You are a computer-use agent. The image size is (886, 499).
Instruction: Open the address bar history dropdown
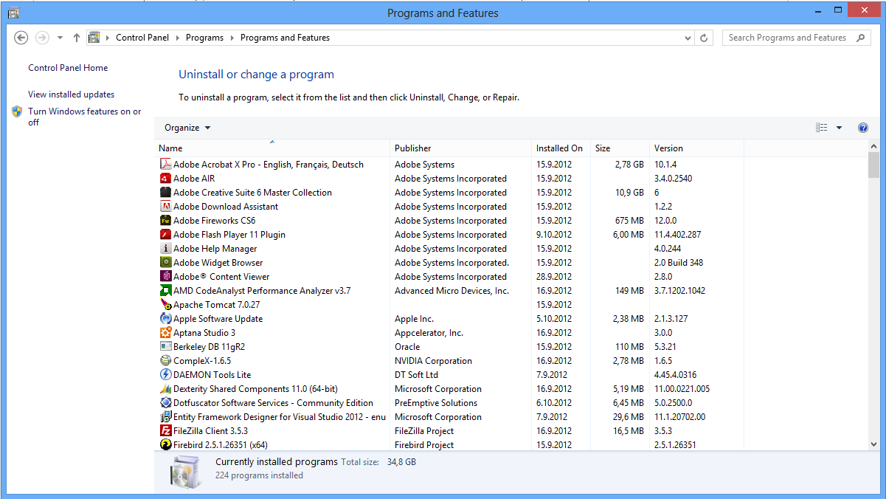(x=688, y=38)
